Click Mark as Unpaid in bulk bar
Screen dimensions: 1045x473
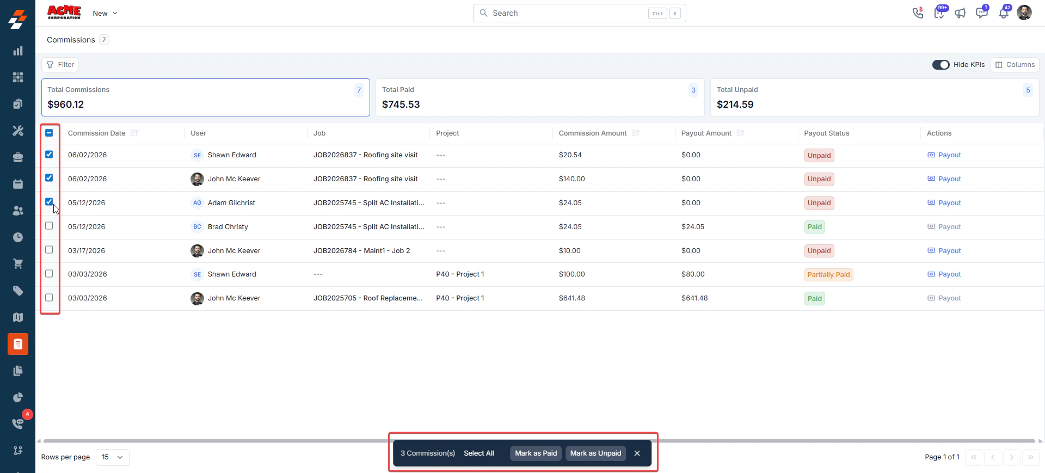click(x=595, y=453)
